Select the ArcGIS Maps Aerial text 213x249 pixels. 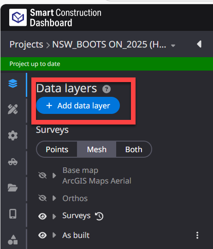click(97, 181)
